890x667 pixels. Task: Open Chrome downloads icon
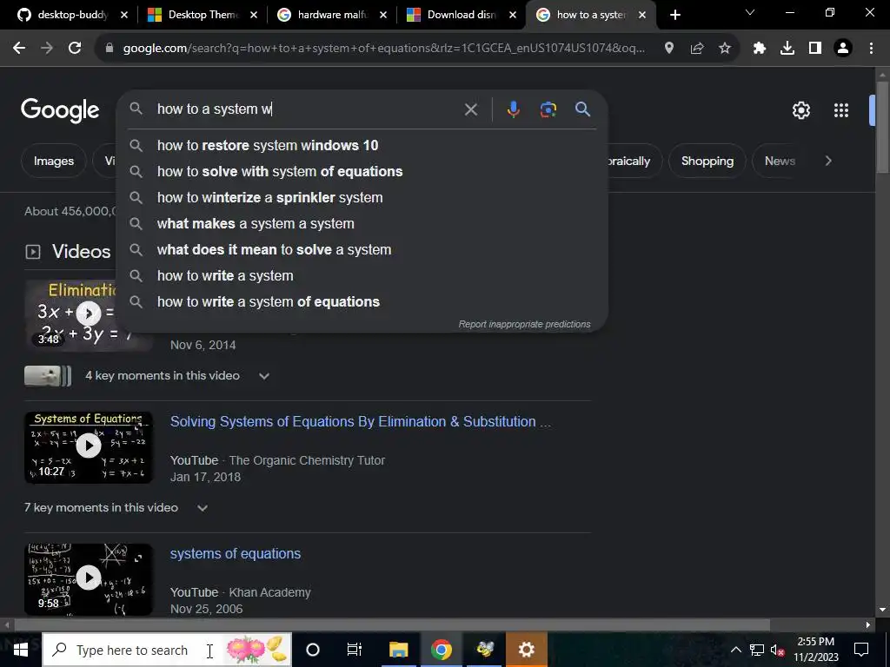click(x=787, y=49)
